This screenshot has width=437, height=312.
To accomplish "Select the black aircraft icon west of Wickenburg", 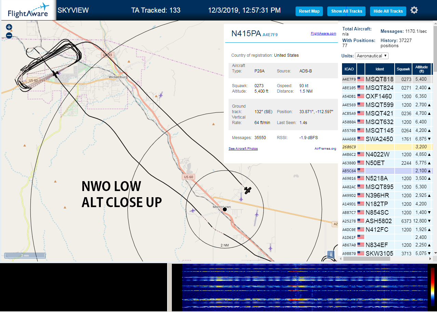I will [55, 74].
